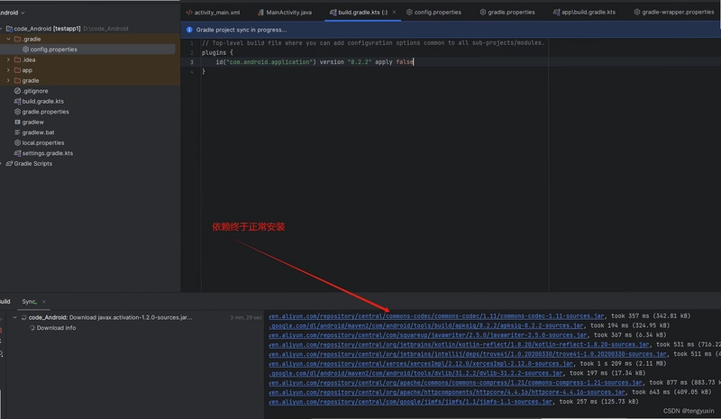Expand the .idea folder

8,59
